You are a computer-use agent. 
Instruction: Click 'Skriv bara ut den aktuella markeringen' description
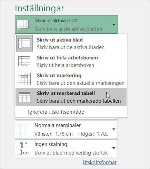pos(81,83)
